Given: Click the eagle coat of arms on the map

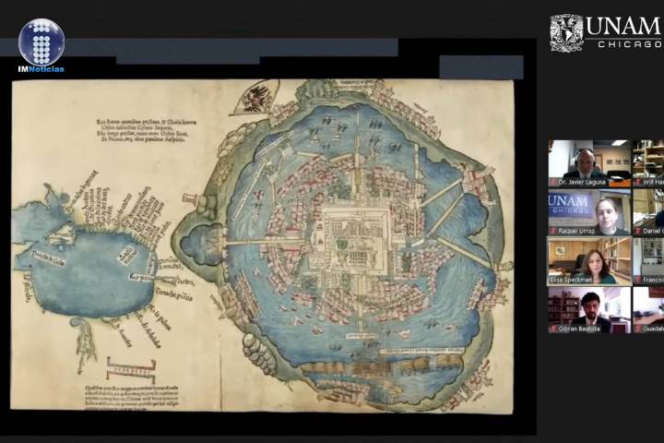Looking at the screenshot, I should click(256, 97).
